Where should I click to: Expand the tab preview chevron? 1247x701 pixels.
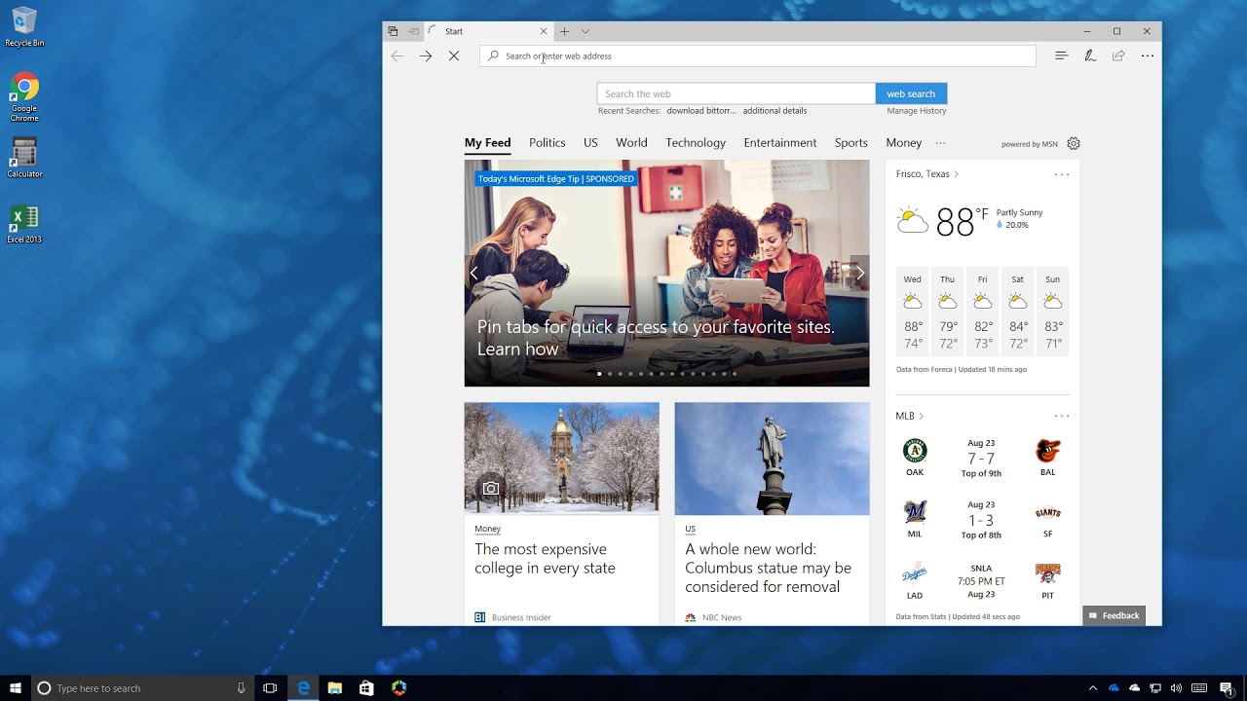point(586,31)
